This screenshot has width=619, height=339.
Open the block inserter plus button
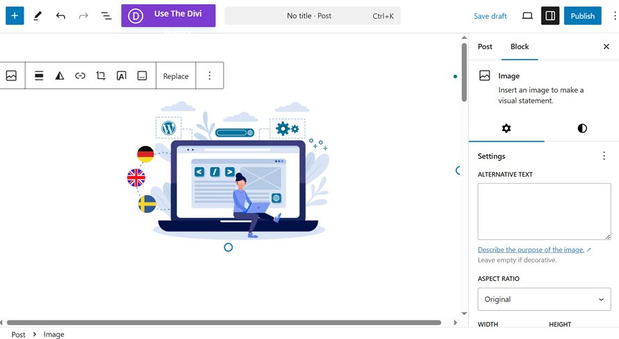(15, 16)
